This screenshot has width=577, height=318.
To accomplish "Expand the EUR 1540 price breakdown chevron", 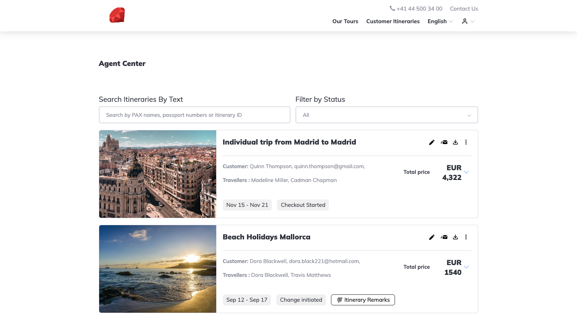I will pos(466,267).
